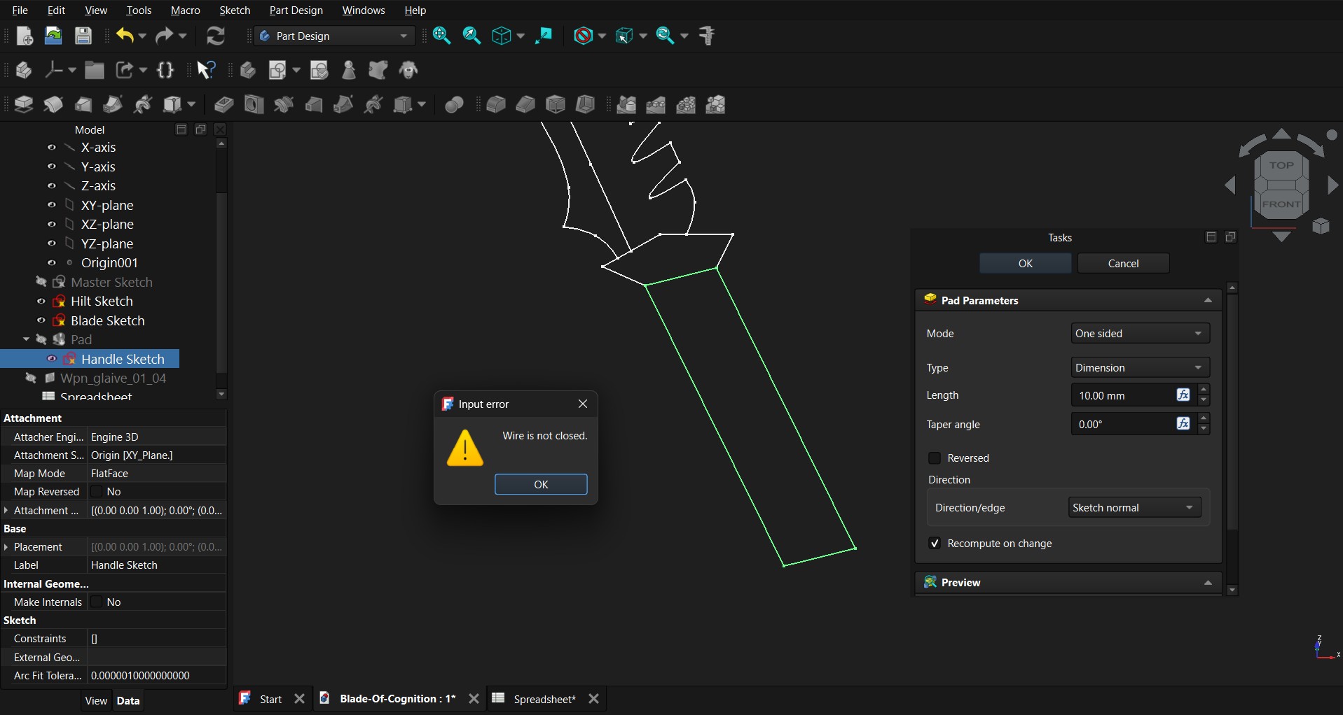Open the File menu

point(20,10)
